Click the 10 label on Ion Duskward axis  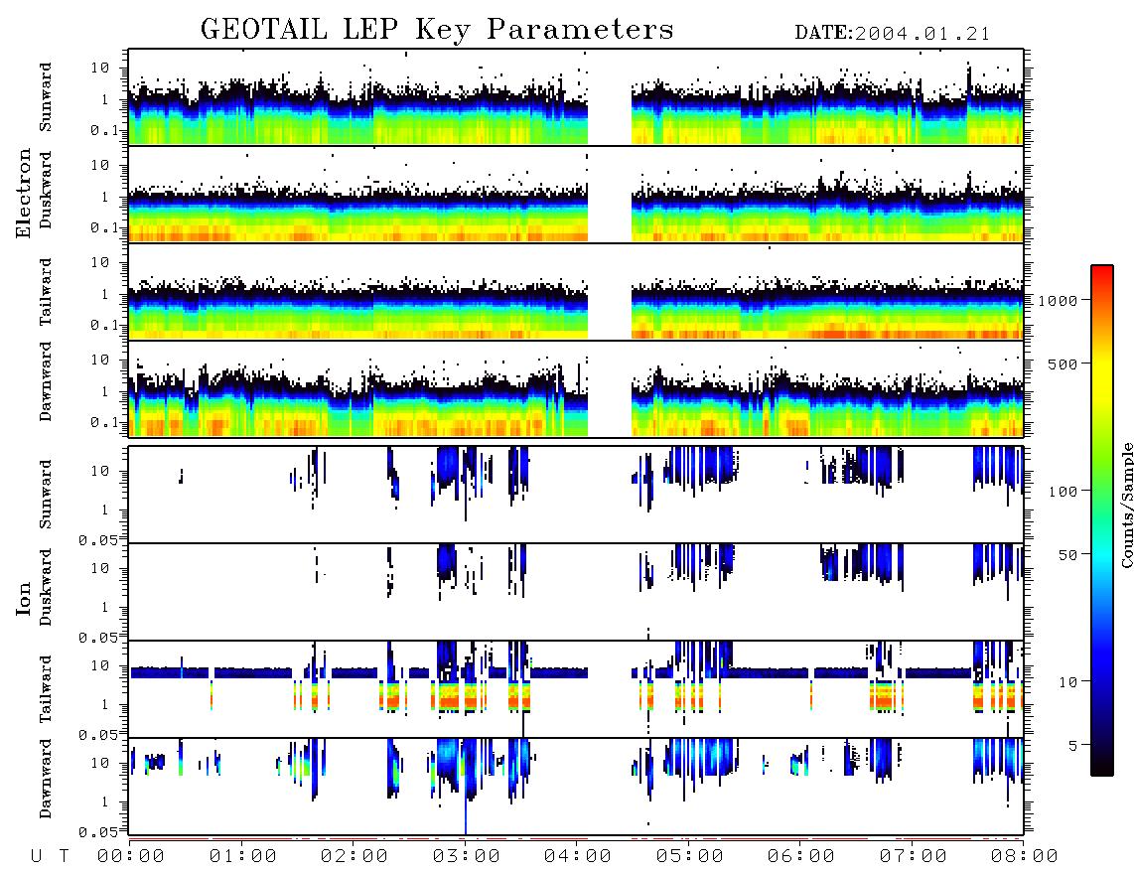pos(100,568)
